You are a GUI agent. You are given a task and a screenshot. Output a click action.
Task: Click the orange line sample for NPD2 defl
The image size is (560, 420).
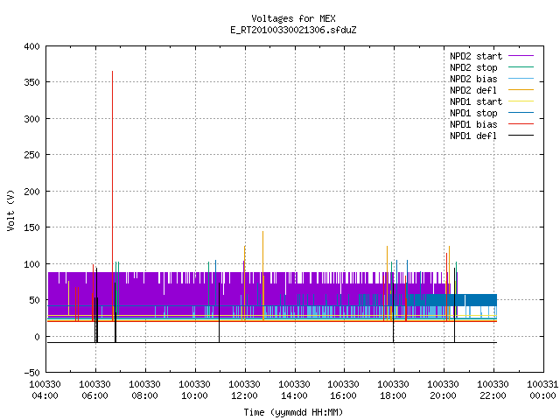click(521, 90)
